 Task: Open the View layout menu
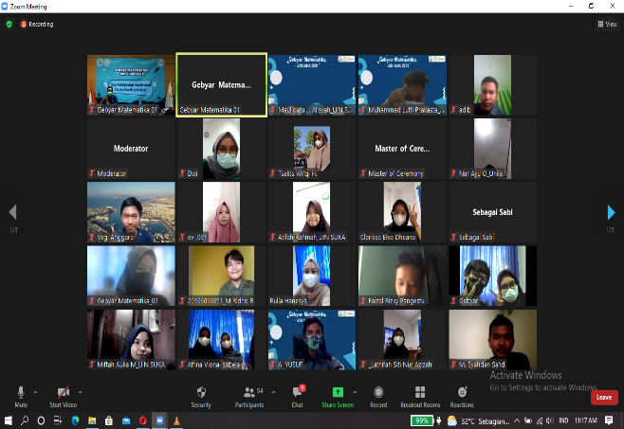pos(607,25)
